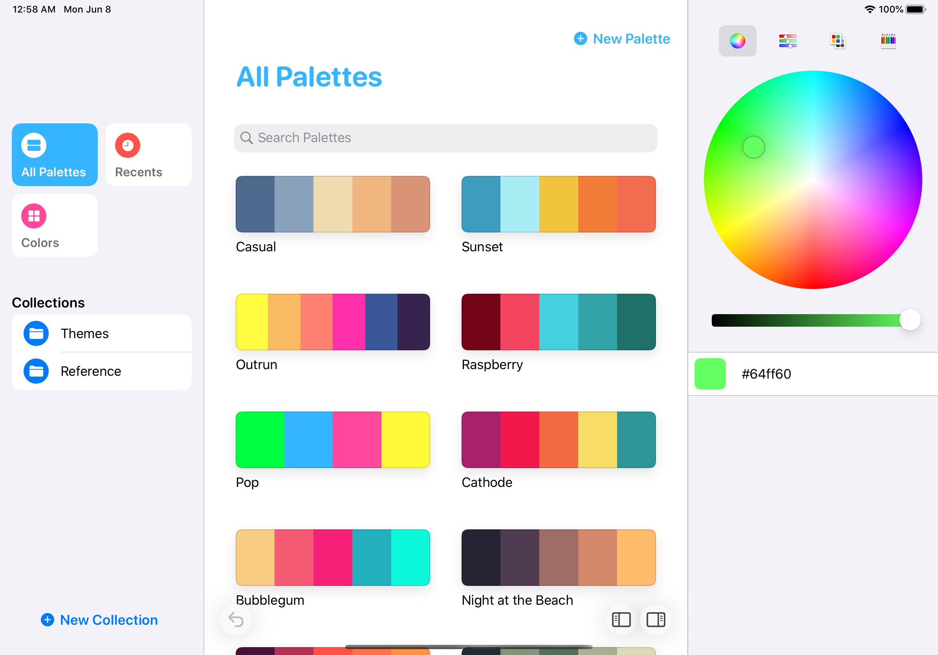Viewport: 938px width, 655px height.
Task: Click the All Palettes stack icon
Action: [33, 145]
